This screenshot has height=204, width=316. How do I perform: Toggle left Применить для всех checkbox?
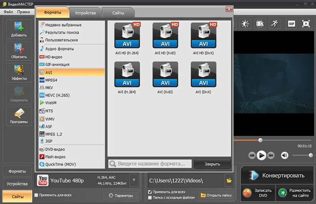point(36,195)
